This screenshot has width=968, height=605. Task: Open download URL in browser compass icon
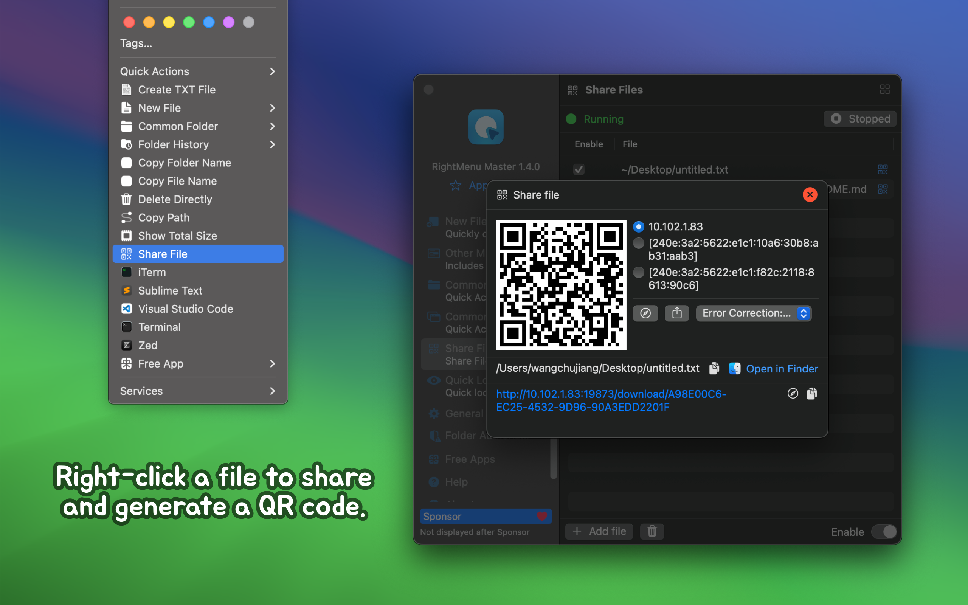(x=793, y=394)
